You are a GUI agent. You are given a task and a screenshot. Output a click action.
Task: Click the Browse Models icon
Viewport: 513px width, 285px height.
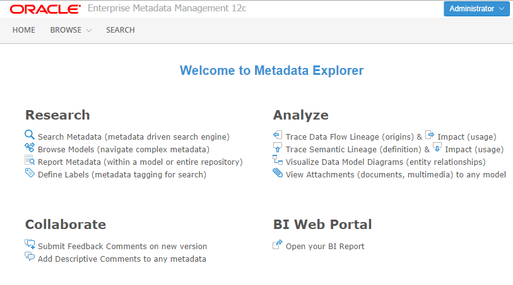point(30,148)
